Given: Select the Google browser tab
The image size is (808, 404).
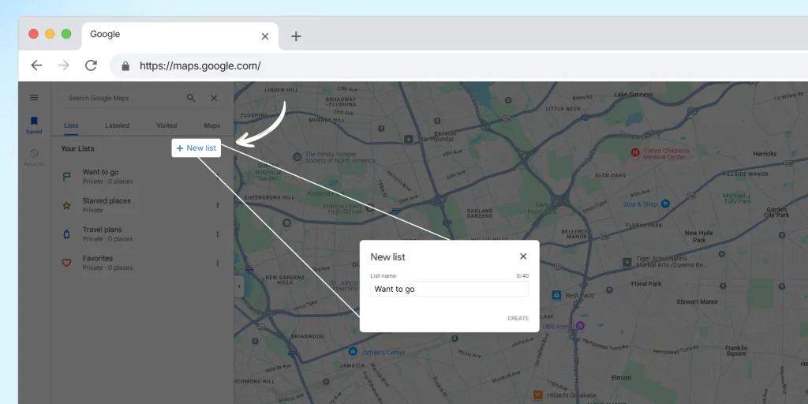Looking at the screenshot, I should [180, 36].
